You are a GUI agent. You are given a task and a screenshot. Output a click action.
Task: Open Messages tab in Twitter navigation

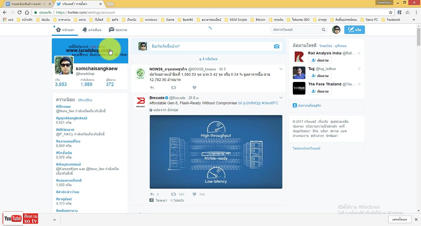click(x=118, y=30)
